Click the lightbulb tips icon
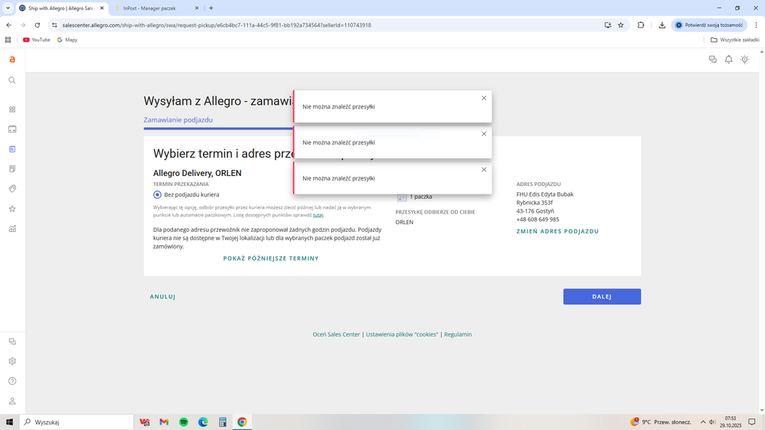This screenshot has height=430, width=765. tap(744, 60)
